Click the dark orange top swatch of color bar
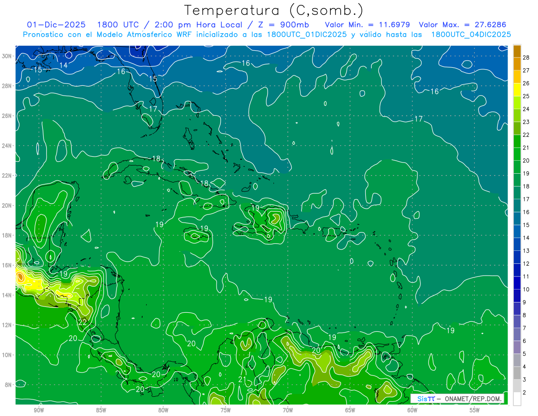The width and height of the screenshot is (538, 416). 517,51
